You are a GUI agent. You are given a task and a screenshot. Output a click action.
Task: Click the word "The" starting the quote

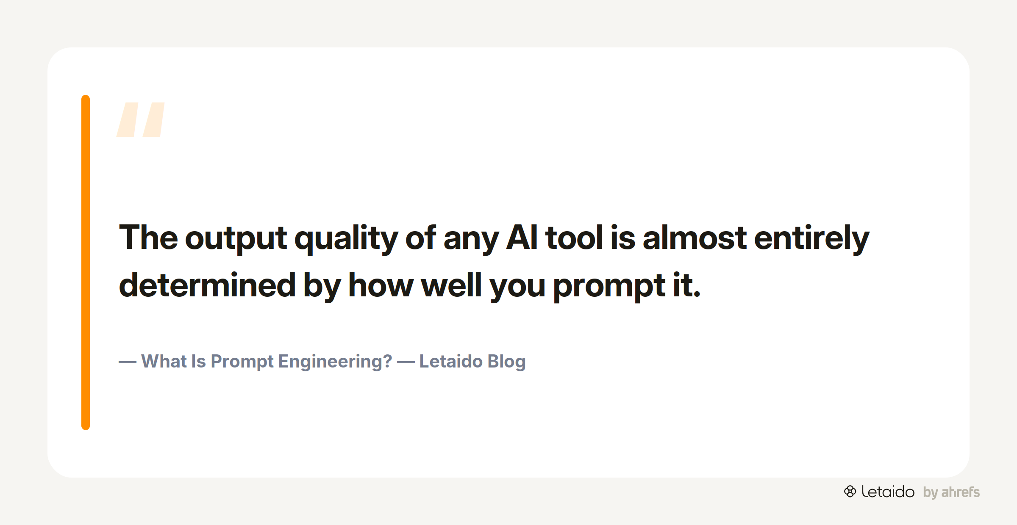(x=148, y=238)
